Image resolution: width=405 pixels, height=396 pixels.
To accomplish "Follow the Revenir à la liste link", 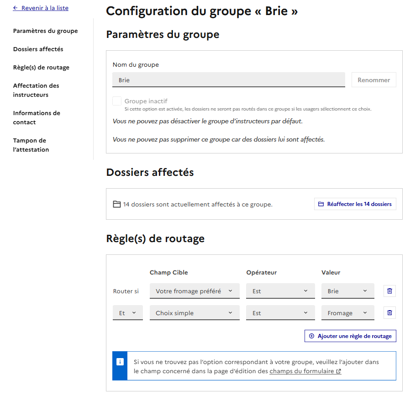I will (45, 8).
